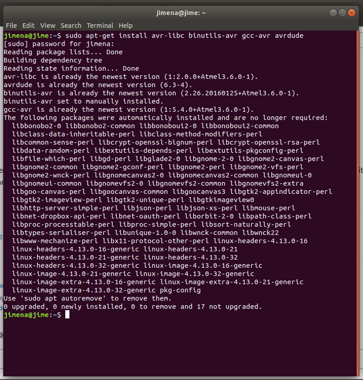Click package name 'libgoo-canvas-perl'
This screenshot has height=380, width=363.
tap(49, 192)
